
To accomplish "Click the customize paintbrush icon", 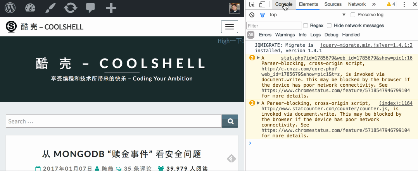I will [x=50, y=7].
